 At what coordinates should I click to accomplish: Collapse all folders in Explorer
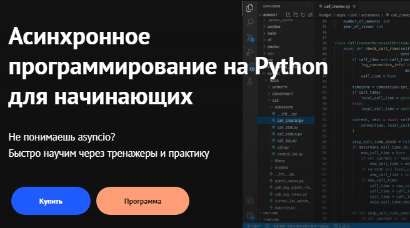(311, 15)
